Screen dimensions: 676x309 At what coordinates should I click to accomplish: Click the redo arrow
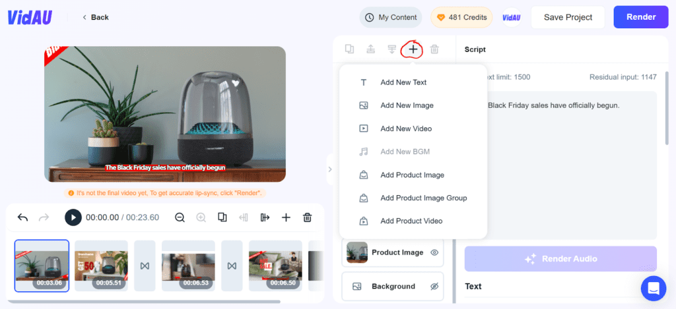pyautogui.click(x=44, y=218)
